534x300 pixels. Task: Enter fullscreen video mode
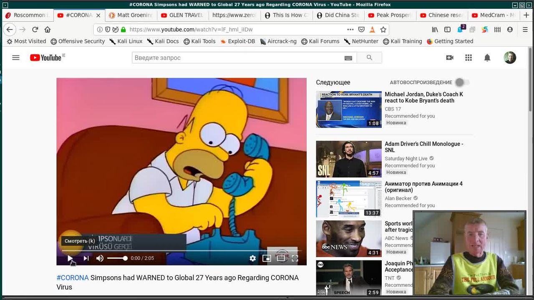[x=295, y=258]
